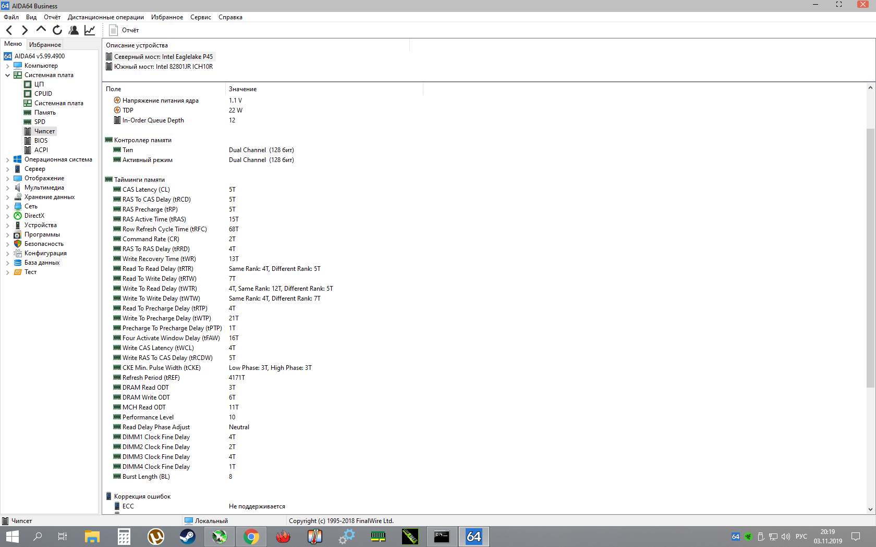Image resolution: width=876 pixels, height=547 pixels.
Task: Open Дистанционные операции menu
Action: click(106, 17)
